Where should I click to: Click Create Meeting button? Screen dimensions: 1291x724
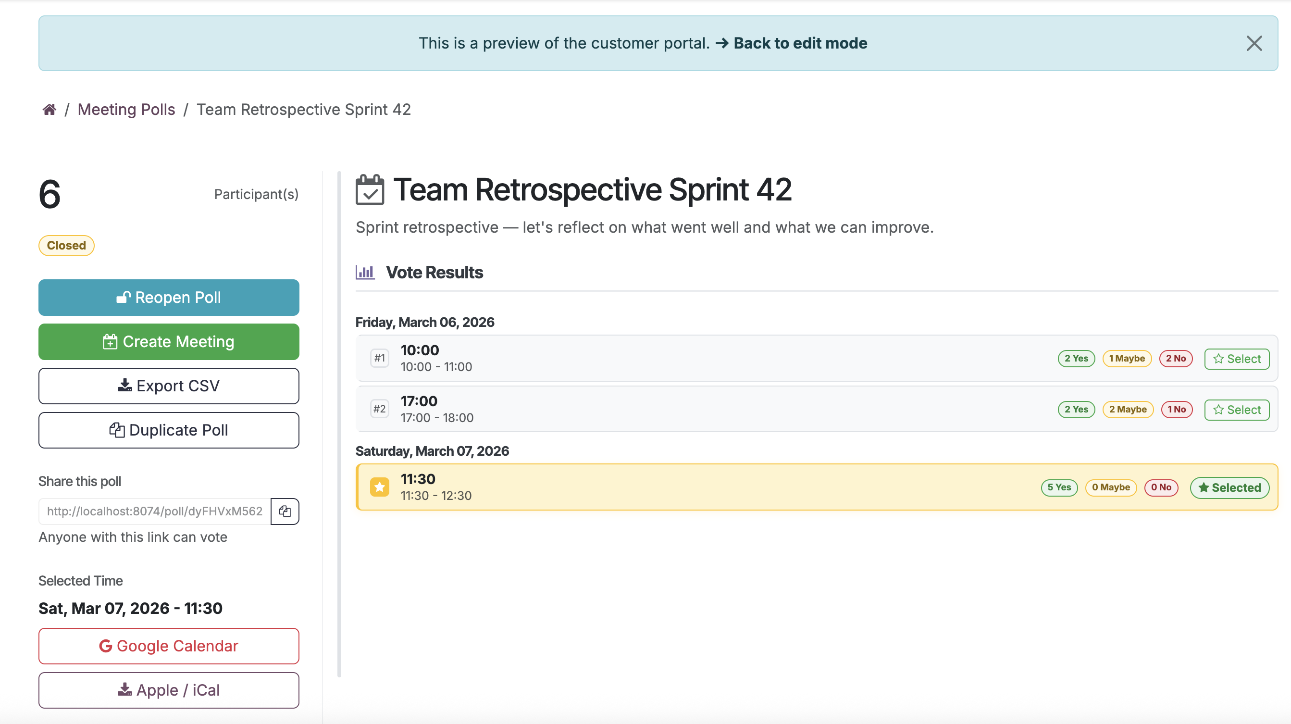(x=169, y=341)
